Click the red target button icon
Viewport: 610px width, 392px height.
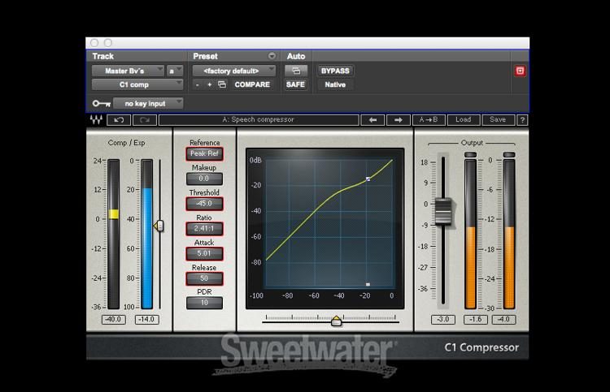click(520, 71)
